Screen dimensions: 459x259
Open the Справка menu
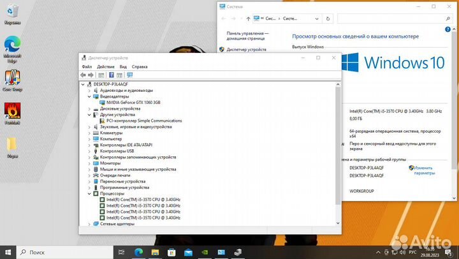[140, 67]
